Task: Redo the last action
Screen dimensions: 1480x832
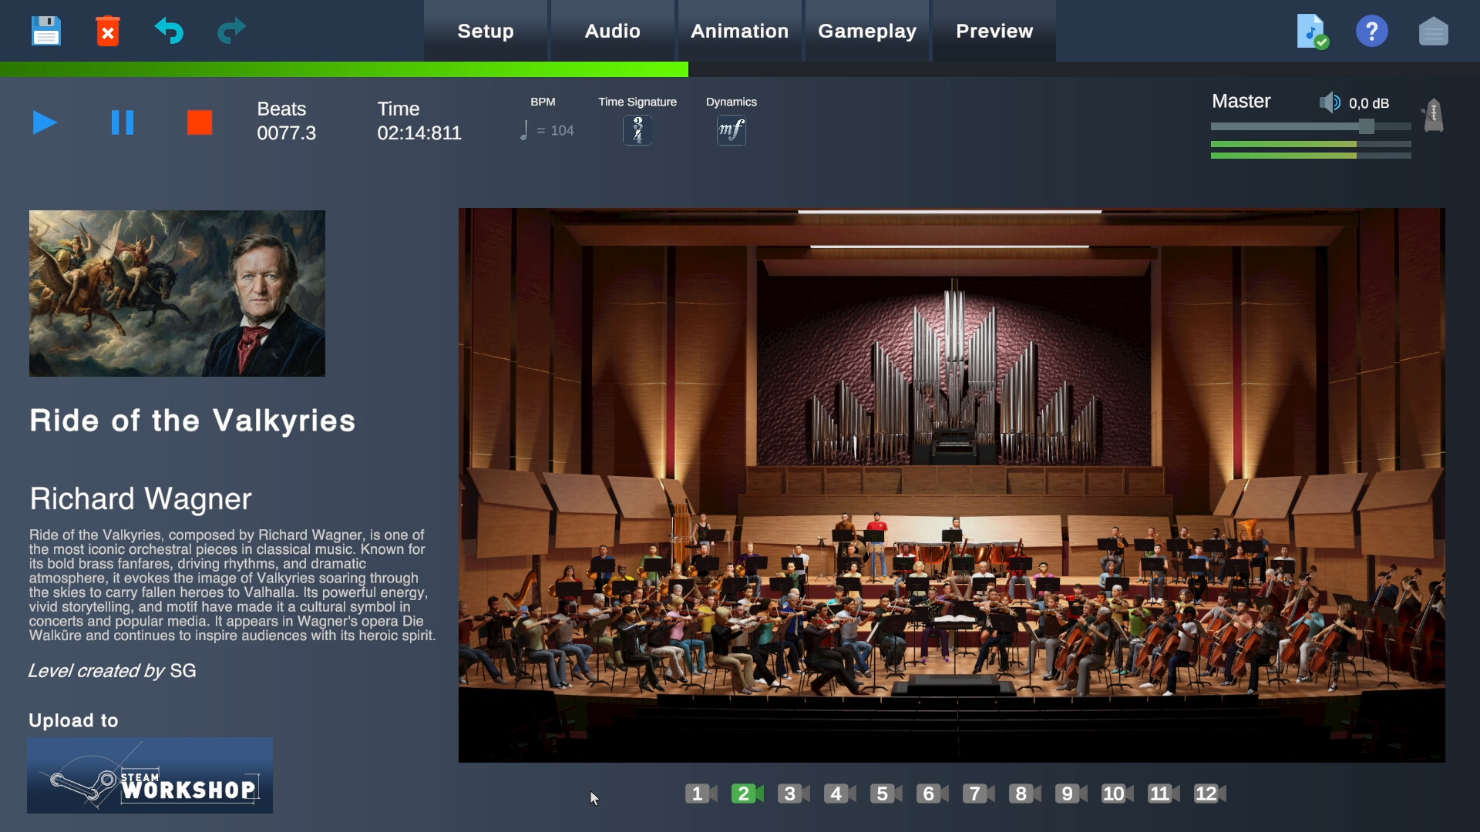Action: pos(230,31)
